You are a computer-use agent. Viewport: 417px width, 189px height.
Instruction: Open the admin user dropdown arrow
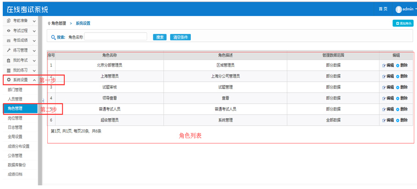416,9
